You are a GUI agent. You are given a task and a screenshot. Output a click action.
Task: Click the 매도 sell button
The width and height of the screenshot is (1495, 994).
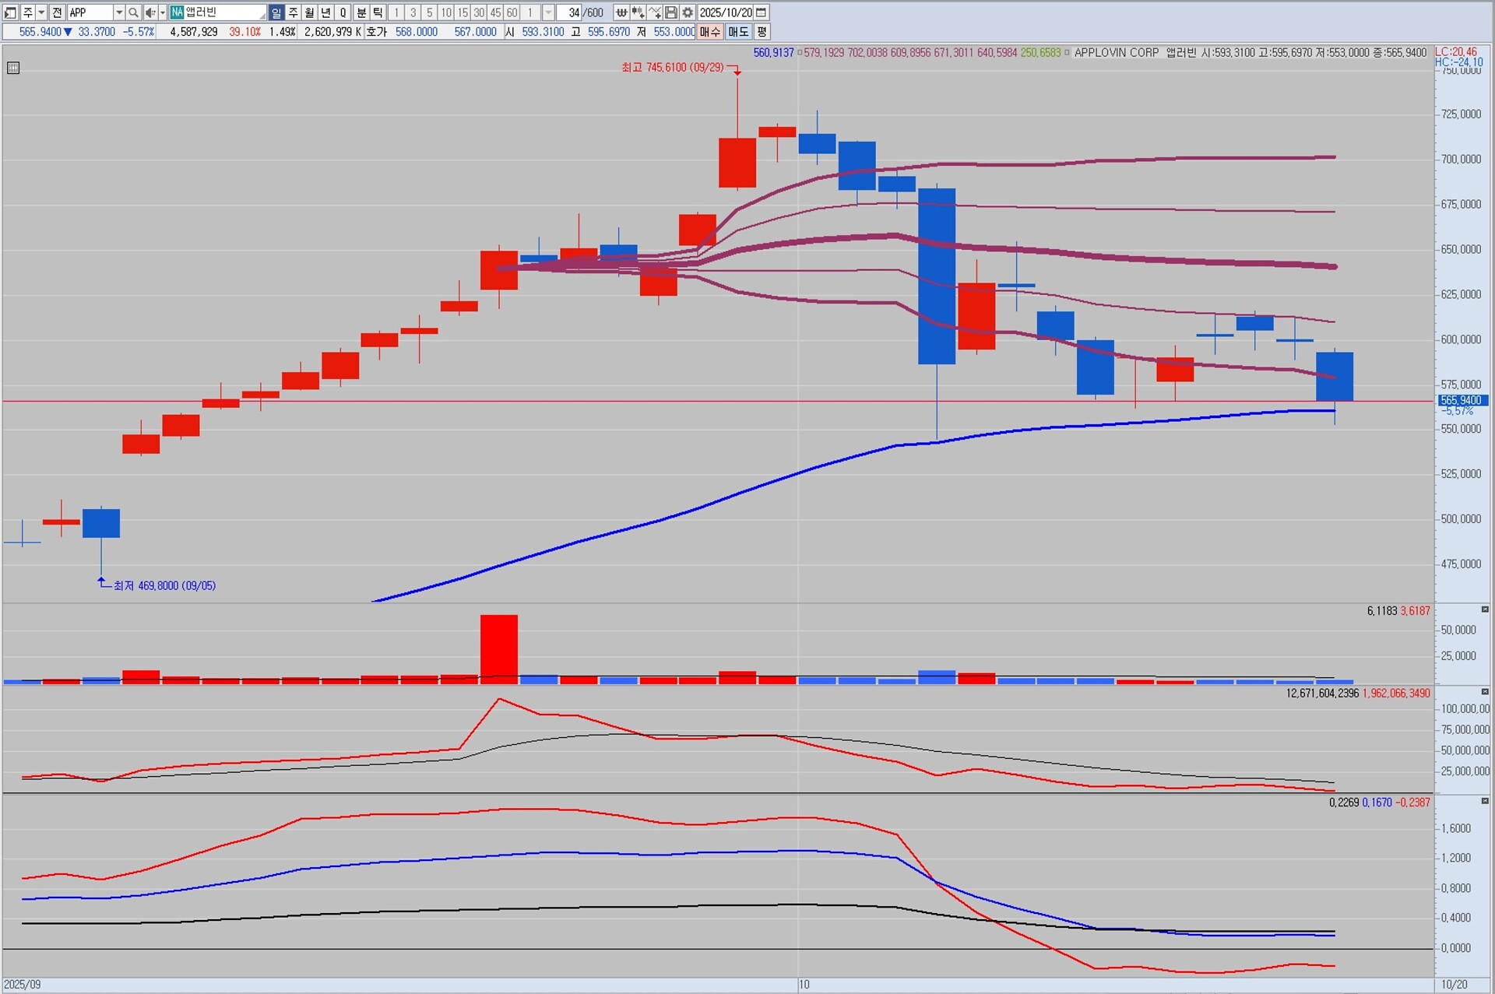tap(737, 32)
